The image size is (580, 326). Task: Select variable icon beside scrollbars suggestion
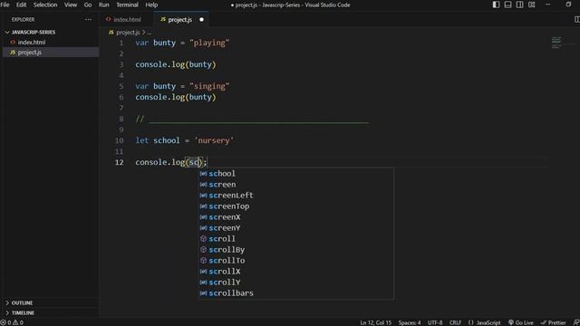click(x=203, y=293)
